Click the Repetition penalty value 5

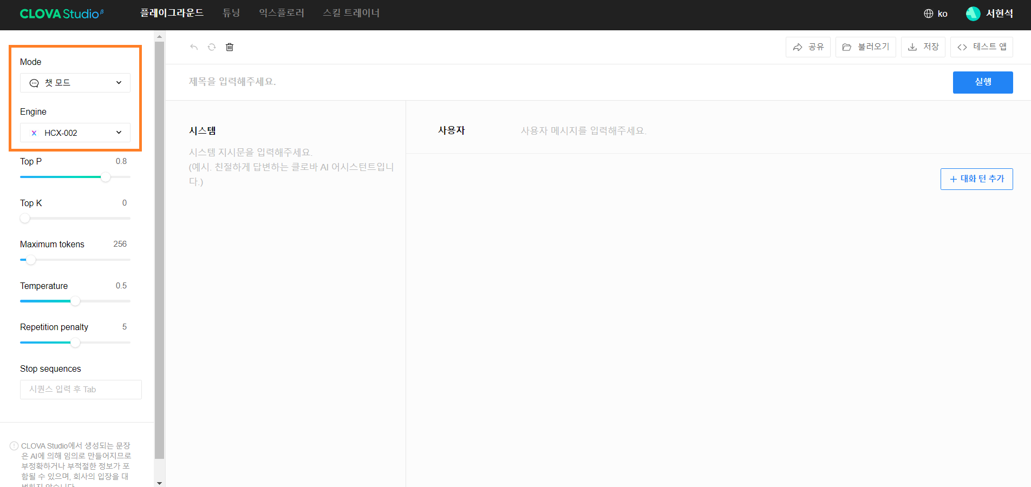125,327
